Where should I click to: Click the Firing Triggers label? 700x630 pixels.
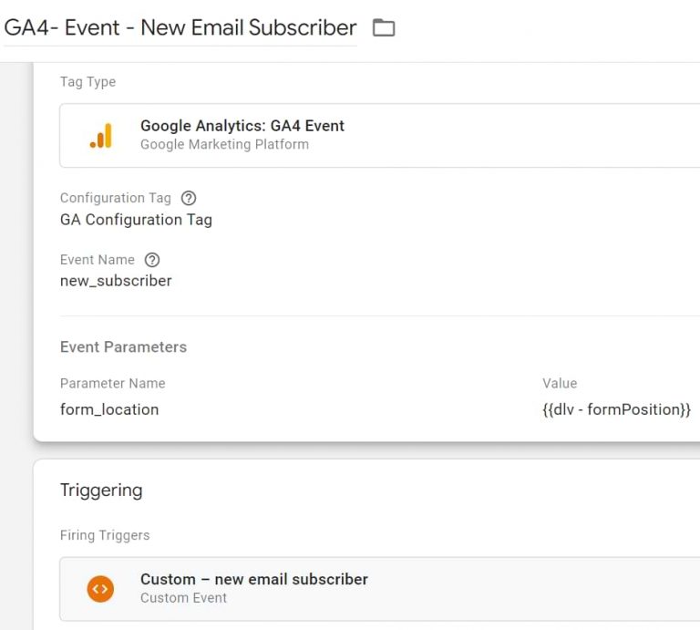pyautogui.click(x=105, y=535)
